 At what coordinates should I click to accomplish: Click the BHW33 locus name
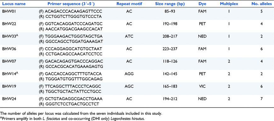pos(9,36)
